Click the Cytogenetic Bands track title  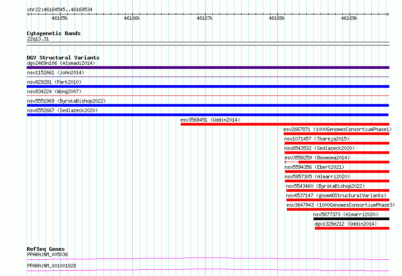tap(54, 33)
